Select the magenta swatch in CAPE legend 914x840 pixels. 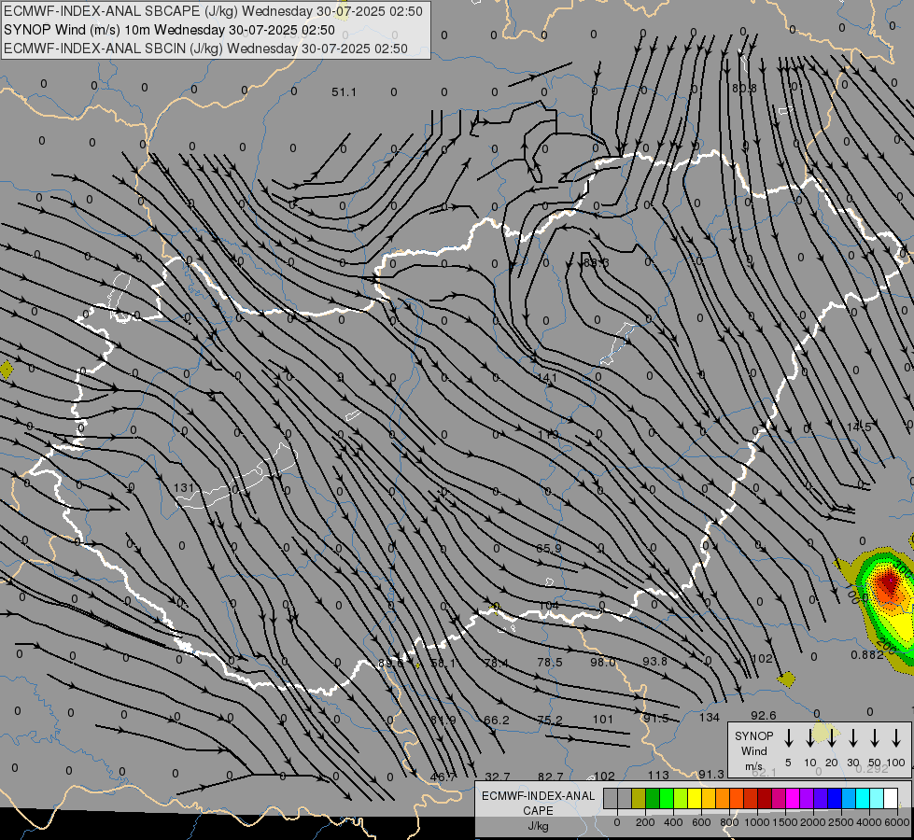point(793,798)
